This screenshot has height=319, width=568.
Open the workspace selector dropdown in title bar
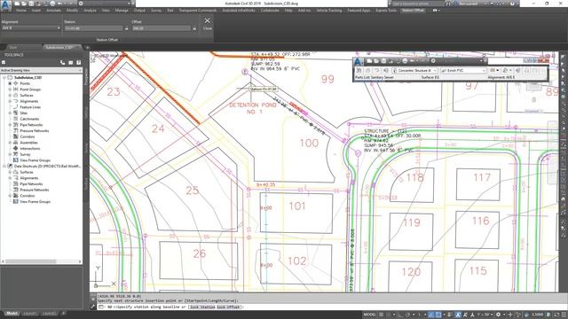[105, 4]
